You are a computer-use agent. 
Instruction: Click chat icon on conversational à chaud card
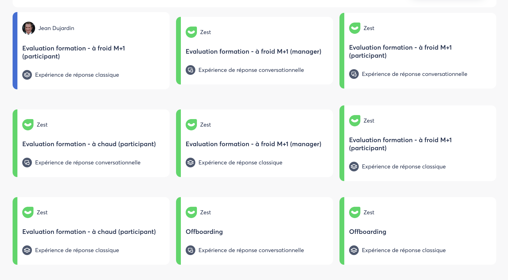point(27,163)
